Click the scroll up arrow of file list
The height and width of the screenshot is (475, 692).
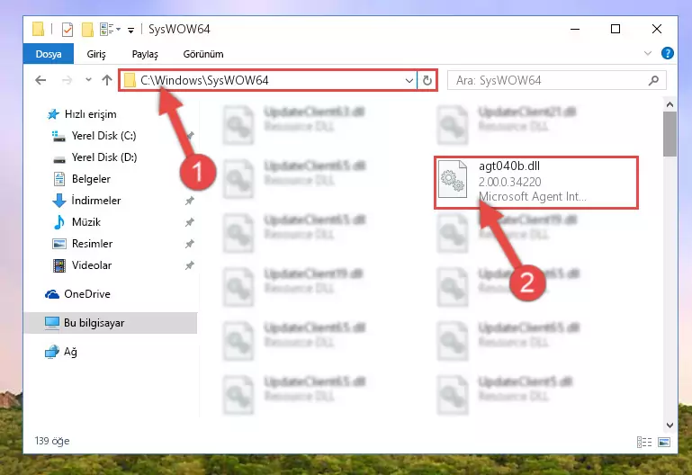(670, 105)
